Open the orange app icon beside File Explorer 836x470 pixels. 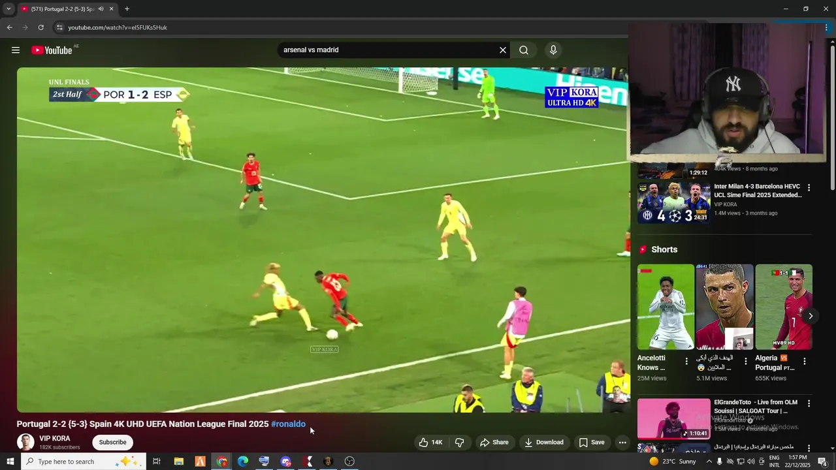(200, 462)
